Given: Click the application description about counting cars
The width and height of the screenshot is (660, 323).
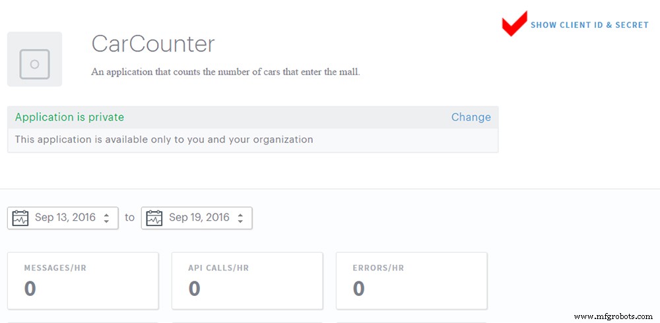Looking at the screenshot, I should (226, 73).
